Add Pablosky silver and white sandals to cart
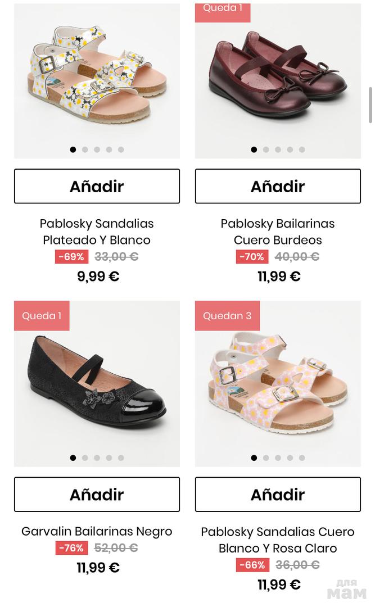Screen dimensions: 375x607 click(x=97, y=186)
